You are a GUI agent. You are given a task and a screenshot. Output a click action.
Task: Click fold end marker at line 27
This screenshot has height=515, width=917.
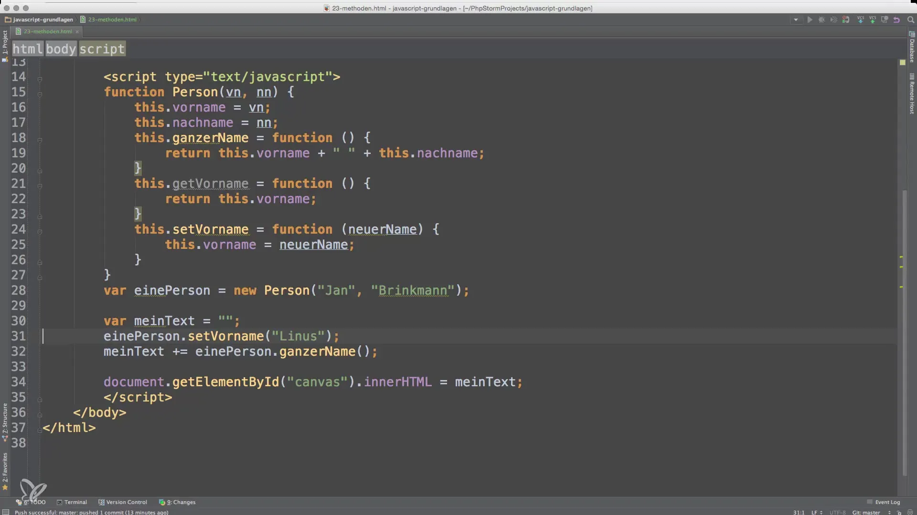pyautogui.click(x=40, y=278)
